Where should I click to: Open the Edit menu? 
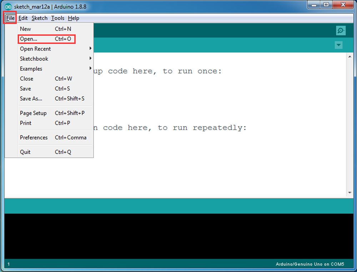pyautogui.click(x=23, y=18)
